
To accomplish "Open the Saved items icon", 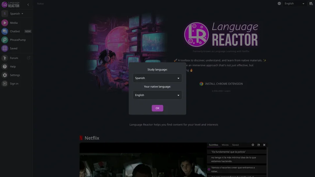I will pos(5,49).
